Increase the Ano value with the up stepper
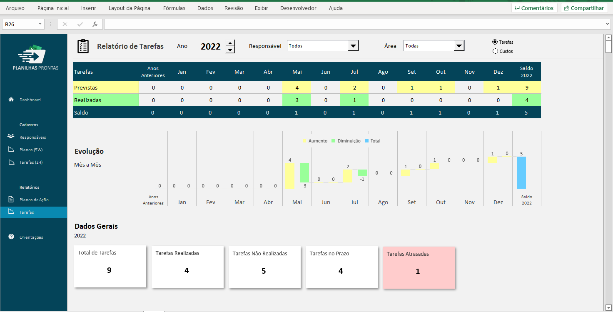Screen dimensions: 613x312 coord(230,43)
